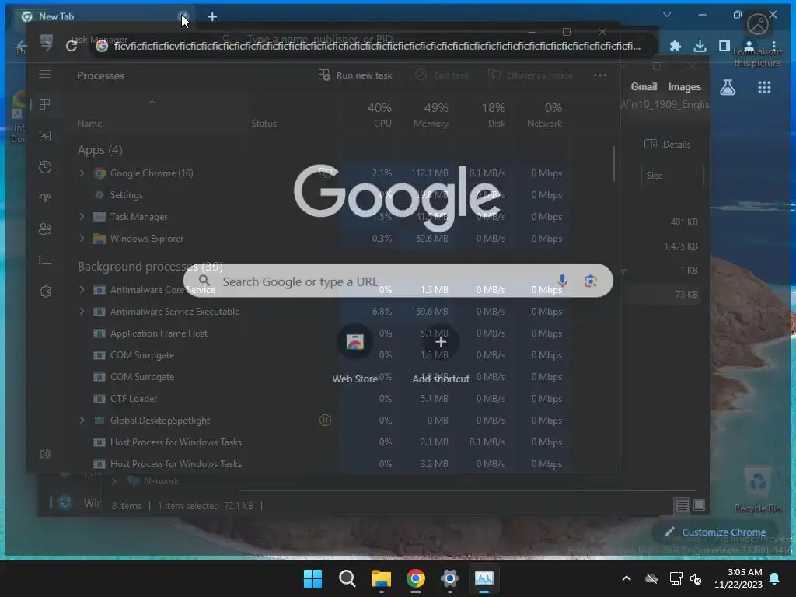Toggle Chrome side panel icon
The image size is (796, 597).
pyautogui.click(x=724, y=46)
